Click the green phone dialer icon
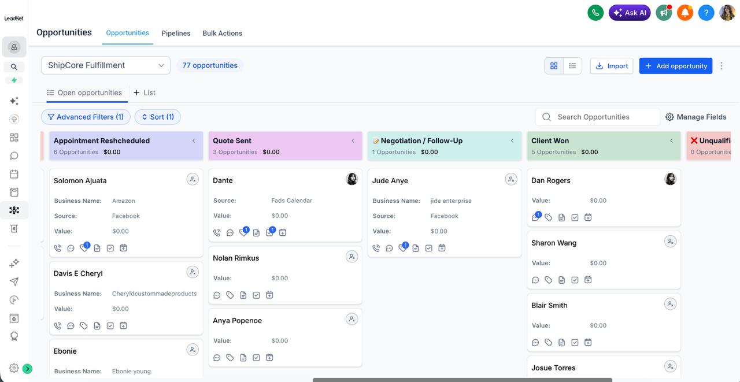The width and height of the screenshot is (740, 382). pyautogui.click(x=595, y=12)
